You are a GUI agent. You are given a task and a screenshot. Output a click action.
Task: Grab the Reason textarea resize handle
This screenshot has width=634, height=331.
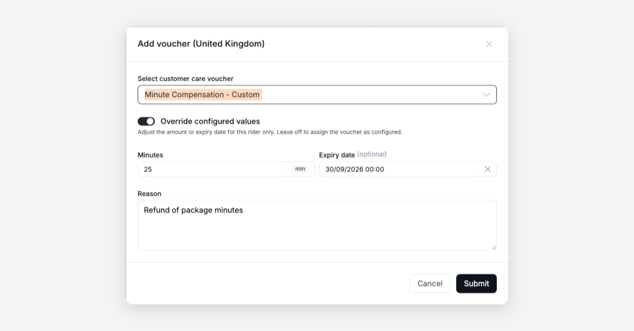pyautogui.click(x=493, y=247)
